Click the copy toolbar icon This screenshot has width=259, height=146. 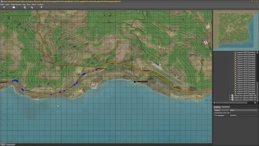pos(25,7)
